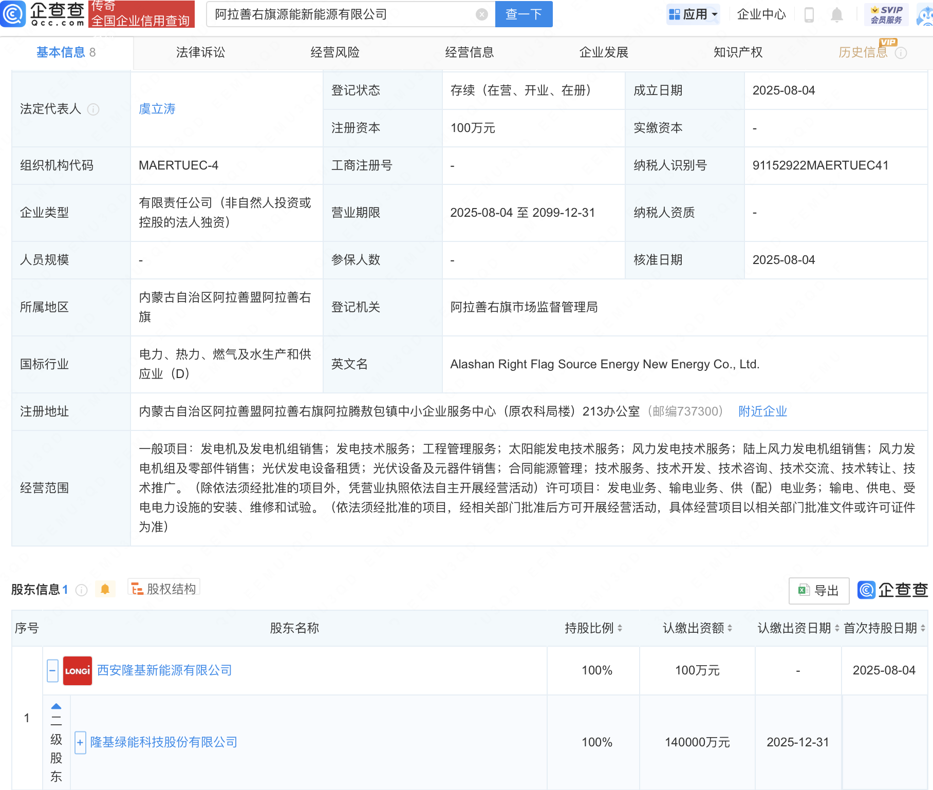Collapse the 二级股东 section arrow
The height and width of the screenshot is (790, 933).
pos(57,706)
